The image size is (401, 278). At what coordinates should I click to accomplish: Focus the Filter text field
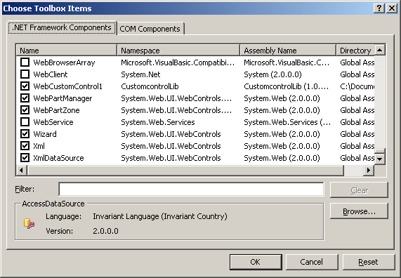pyautogui.click(x=191, y=190)
